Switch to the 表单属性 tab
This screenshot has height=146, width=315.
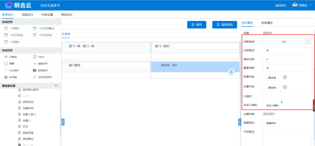pyautogui.click(x=267, y=23)
